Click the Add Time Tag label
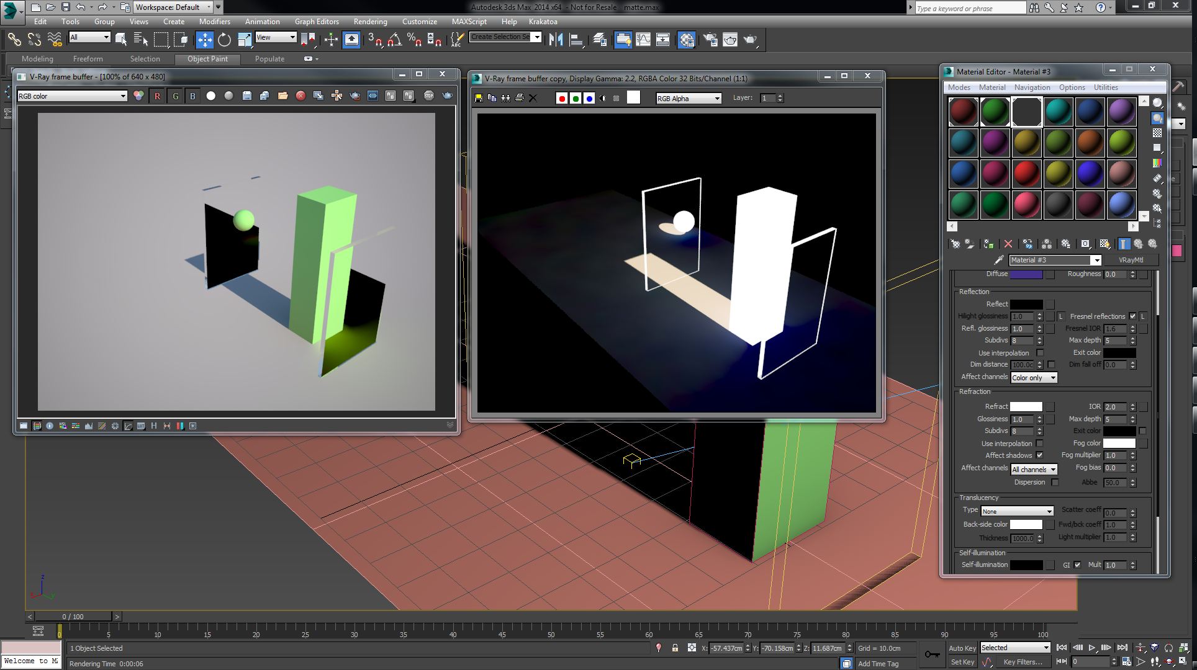This screenshot has height=670, width=1197. 878,664
